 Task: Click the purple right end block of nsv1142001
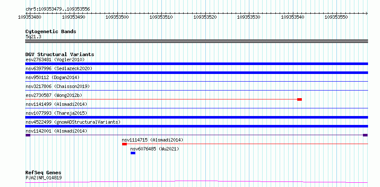click(365, 135)
